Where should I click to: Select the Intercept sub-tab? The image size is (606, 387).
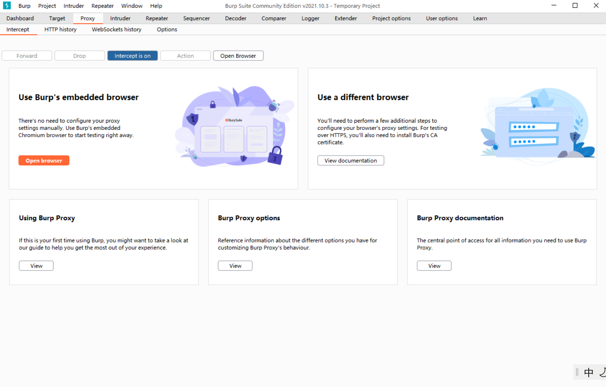click(x=18, y=30)
